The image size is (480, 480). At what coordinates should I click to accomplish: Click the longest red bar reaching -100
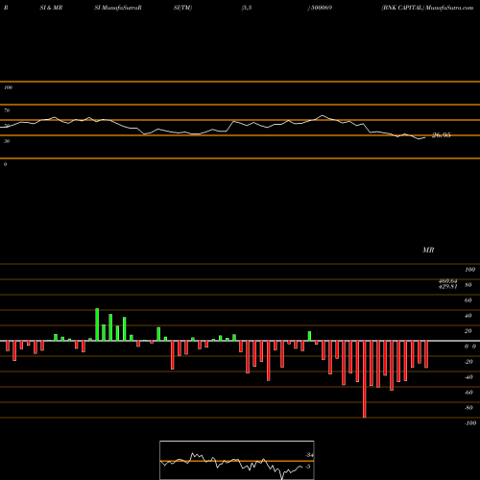[x=365, y=379]
